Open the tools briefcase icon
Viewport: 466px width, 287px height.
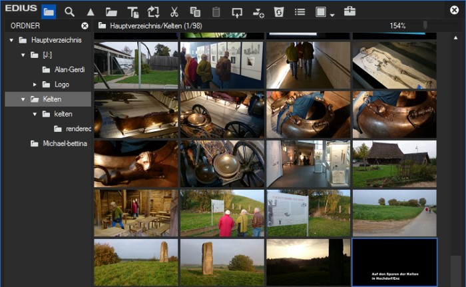pos(349,11)
